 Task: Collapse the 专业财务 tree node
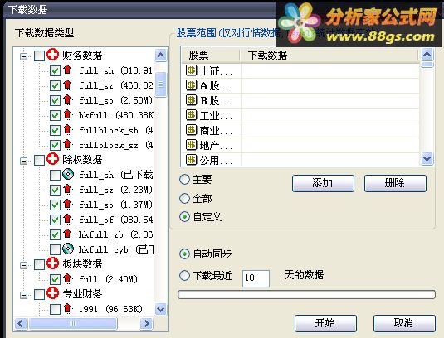coord(24,295)
